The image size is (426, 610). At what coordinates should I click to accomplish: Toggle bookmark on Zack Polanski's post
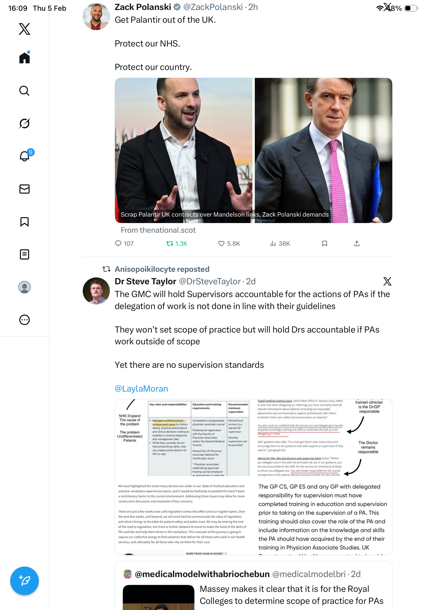pos(324,243)
